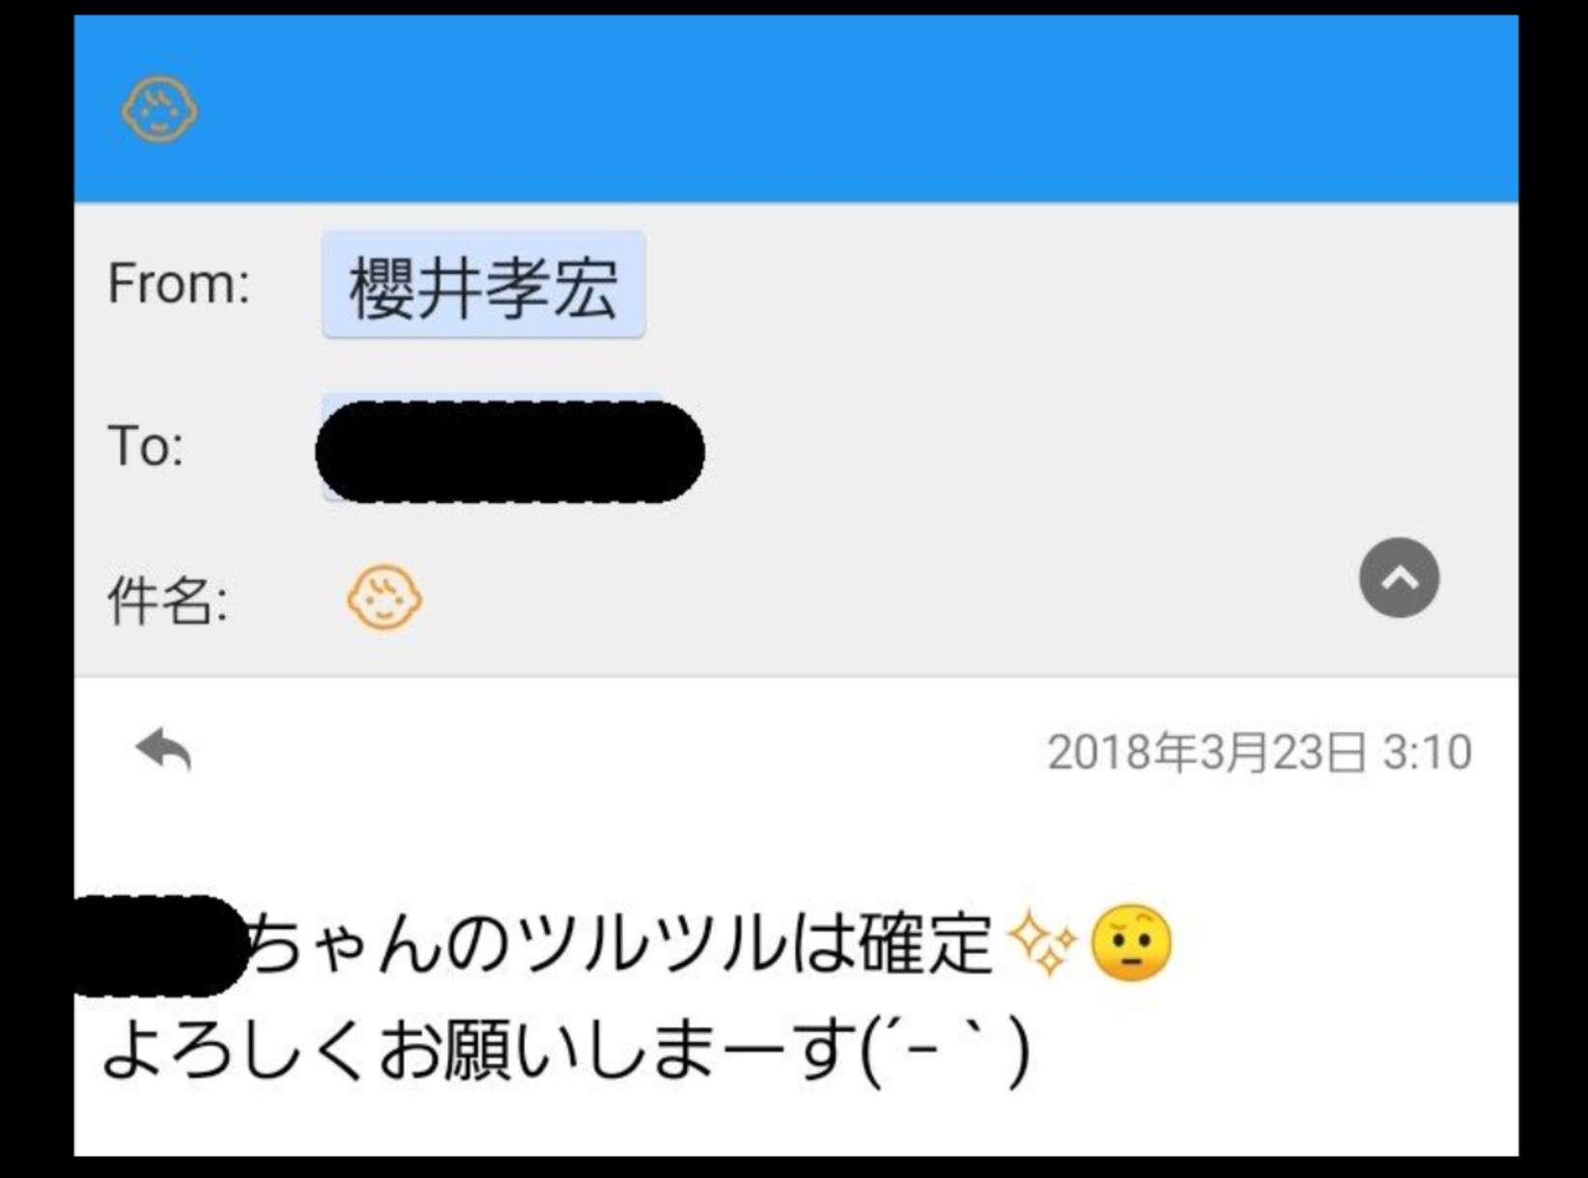Click the To: label
Screen dimensions: 1588x1178
(146, 446)
